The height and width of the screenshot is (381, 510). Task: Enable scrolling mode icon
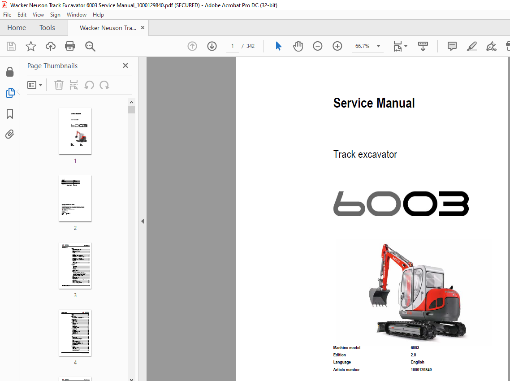423,46
